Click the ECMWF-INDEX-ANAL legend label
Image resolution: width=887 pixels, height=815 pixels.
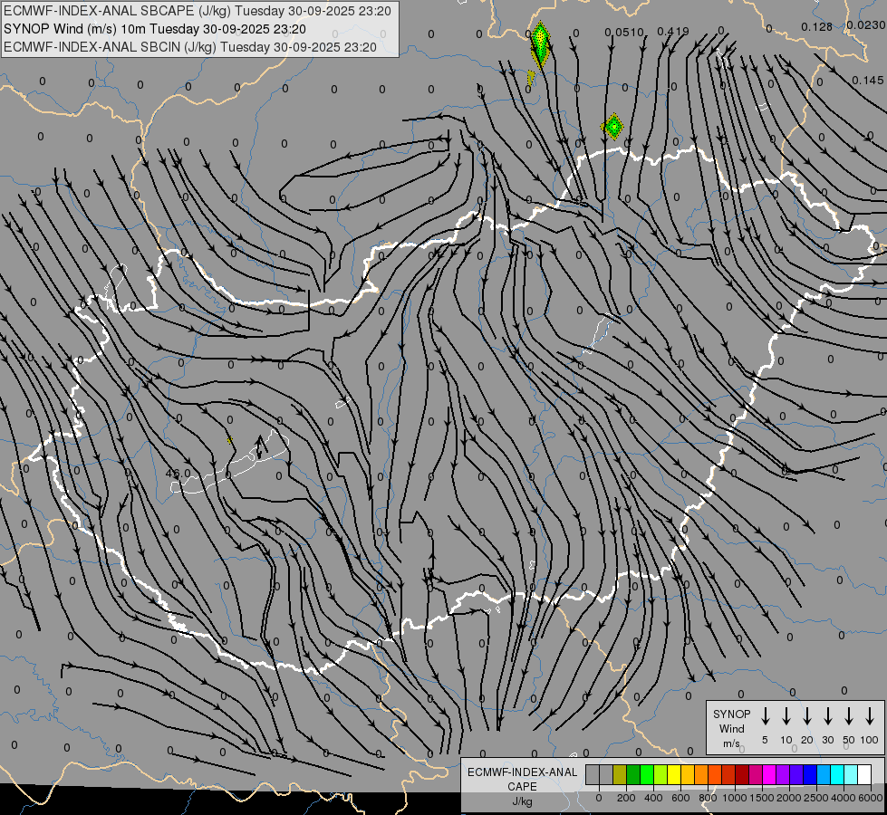tap(523, 772)
